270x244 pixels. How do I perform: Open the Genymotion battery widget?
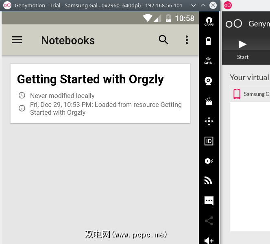209,41
